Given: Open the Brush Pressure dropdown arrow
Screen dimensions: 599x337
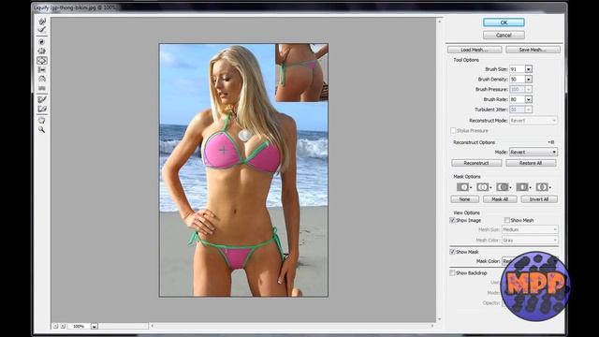Looking at the screenshot, I should (528, 89).
